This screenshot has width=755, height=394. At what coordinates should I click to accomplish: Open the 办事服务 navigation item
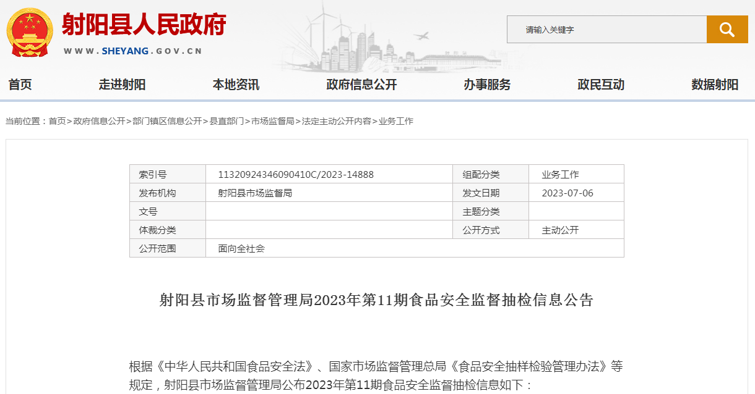(x=487, y=85)
